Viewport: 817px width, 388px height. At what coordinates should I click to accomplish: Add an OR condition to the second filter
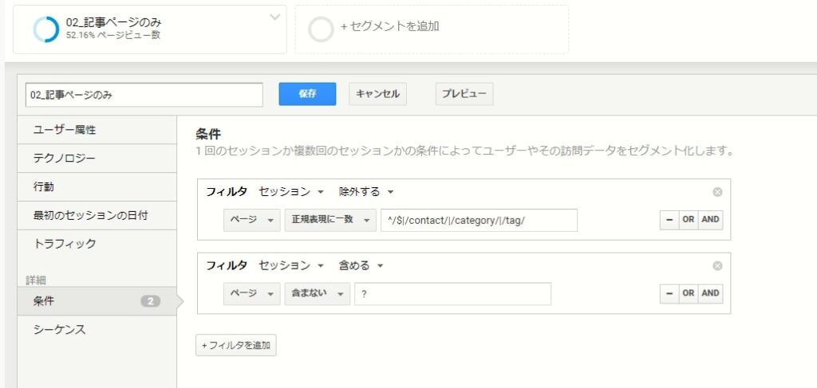click(x=689, y=293)
